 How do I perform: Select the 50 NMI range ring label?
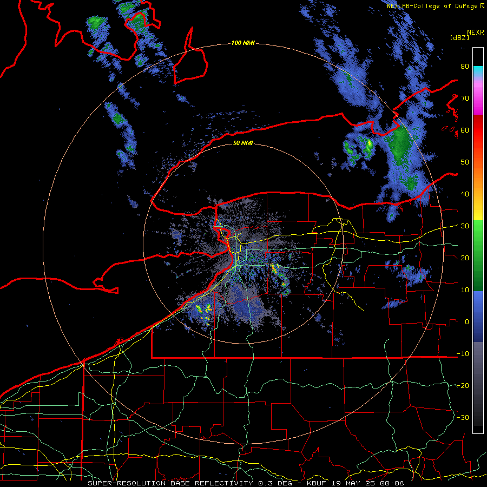(x=243, y=143)
